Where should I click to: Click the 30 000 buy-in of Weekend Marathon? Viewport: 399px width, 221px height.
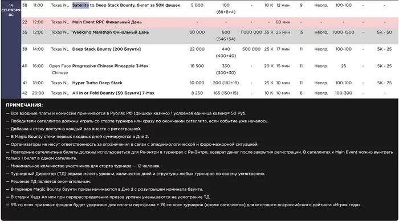click(197, 32)
